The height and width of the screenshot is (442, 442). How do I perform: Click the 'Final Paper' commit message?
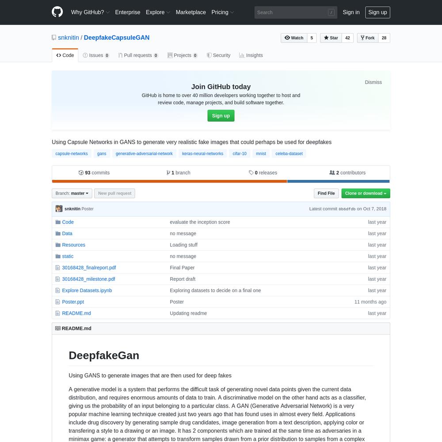182,268
